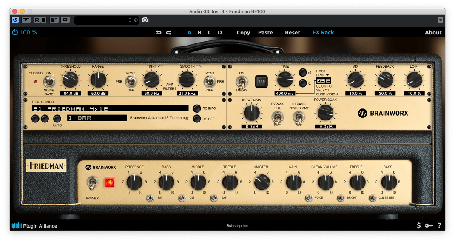Click the Power Soak knob
455x242 pixels.
325,113
